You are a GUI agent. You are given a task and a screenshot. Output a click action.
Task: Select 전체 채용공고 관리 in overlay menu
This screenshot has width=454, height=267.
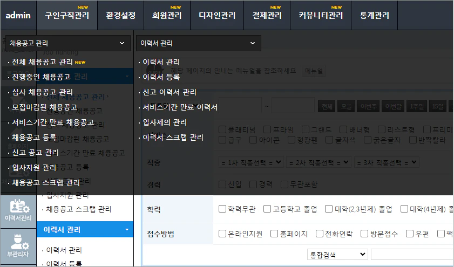pos(42,62)
